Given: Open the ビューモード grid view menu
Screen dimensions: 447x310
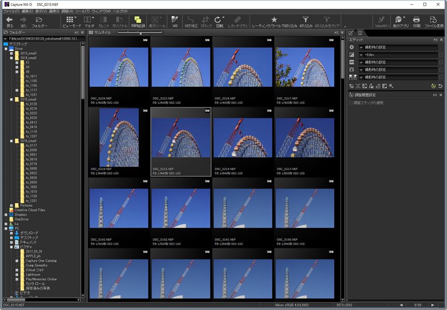Looking at the screenshot, I should (x=71, y=22).
